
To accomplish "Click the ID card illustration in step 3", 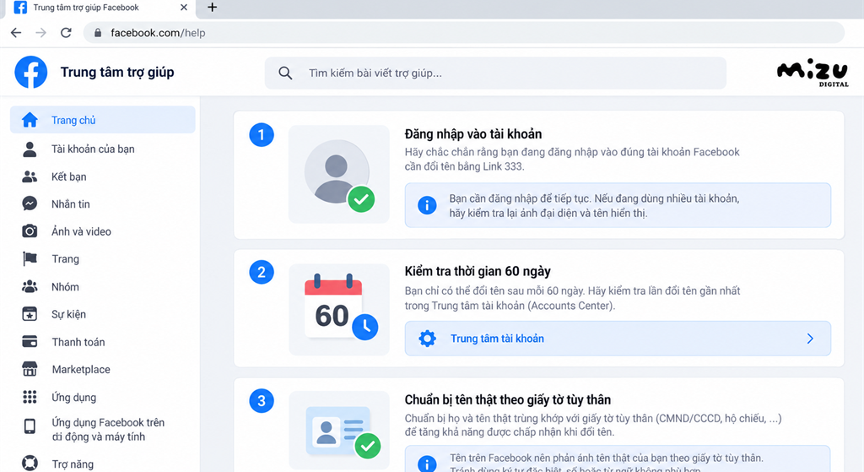I will click(339, 430).
